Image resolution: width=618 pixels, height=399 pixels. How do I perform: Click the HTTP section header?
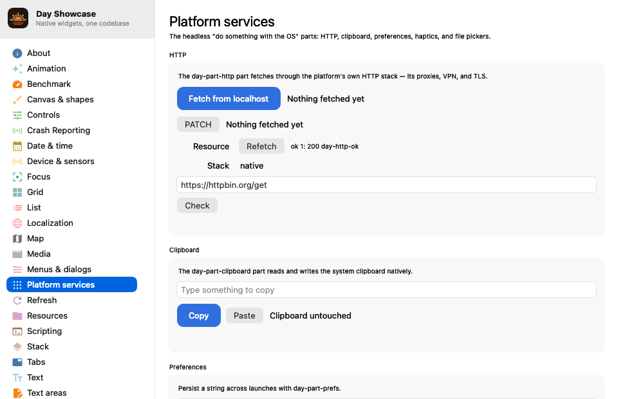(x=178, y=55)
